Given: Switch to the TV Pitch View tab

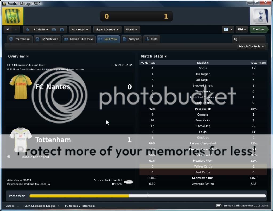Looking at the screenshot, I should click(x=47, y=39).
